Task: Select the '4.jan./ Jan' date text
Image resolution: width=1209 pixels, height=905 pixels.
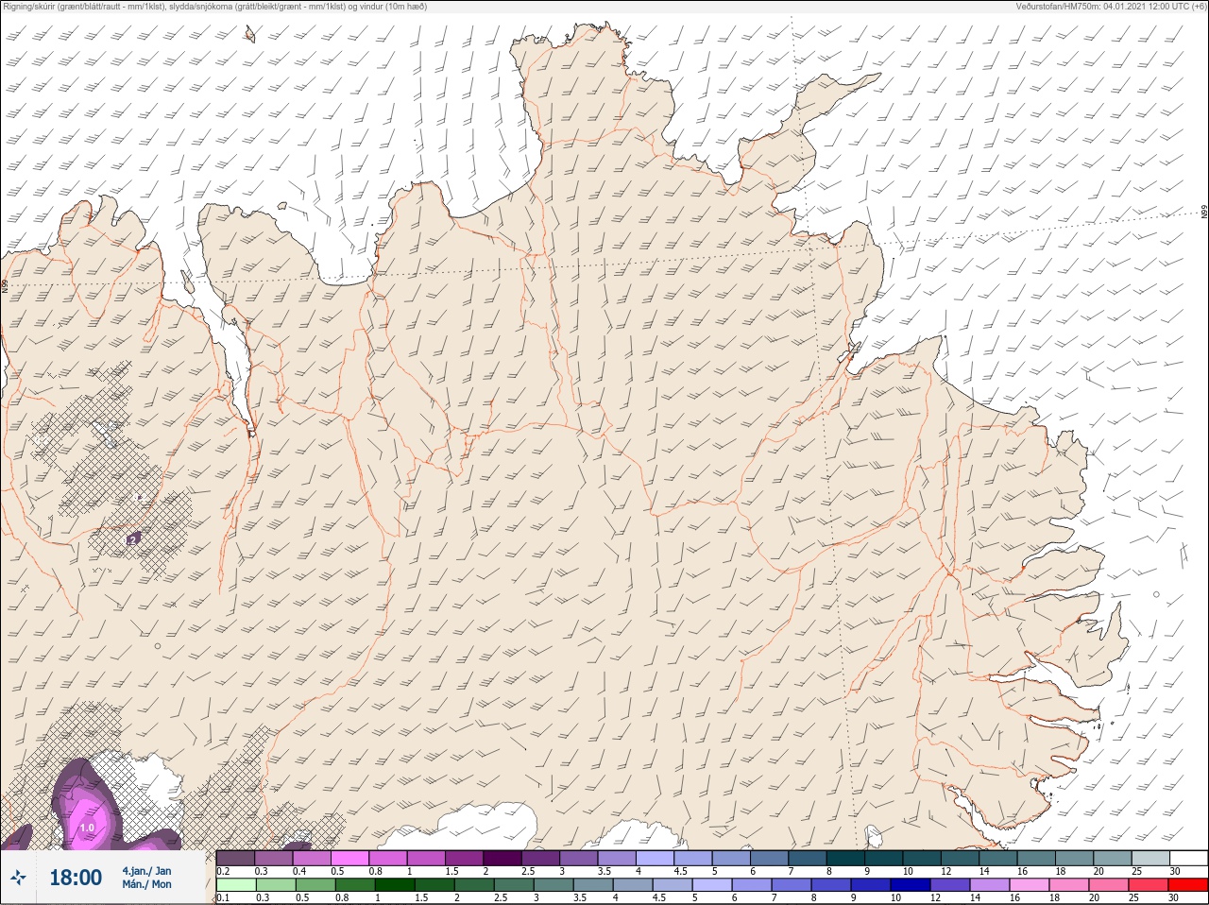Action: click(x=146, y=871)
